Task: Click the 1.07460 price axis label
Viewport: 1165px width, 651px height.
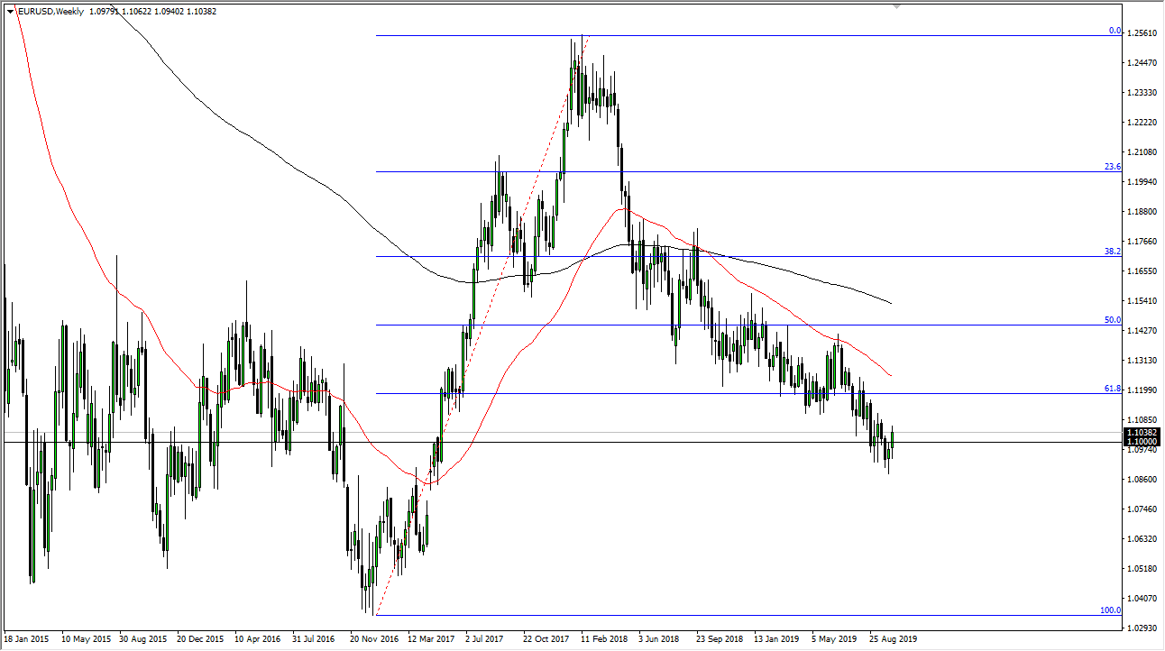Action: [1142, 509]
